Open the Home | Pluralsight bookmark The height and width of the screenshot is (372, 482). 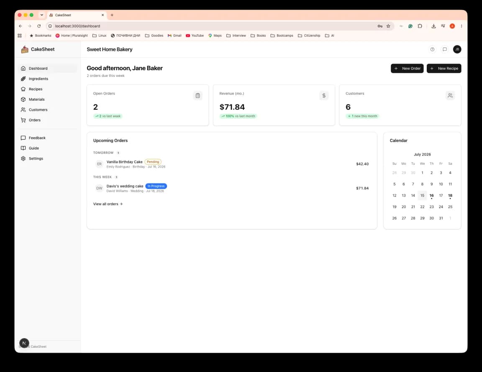tap(72, 36)
